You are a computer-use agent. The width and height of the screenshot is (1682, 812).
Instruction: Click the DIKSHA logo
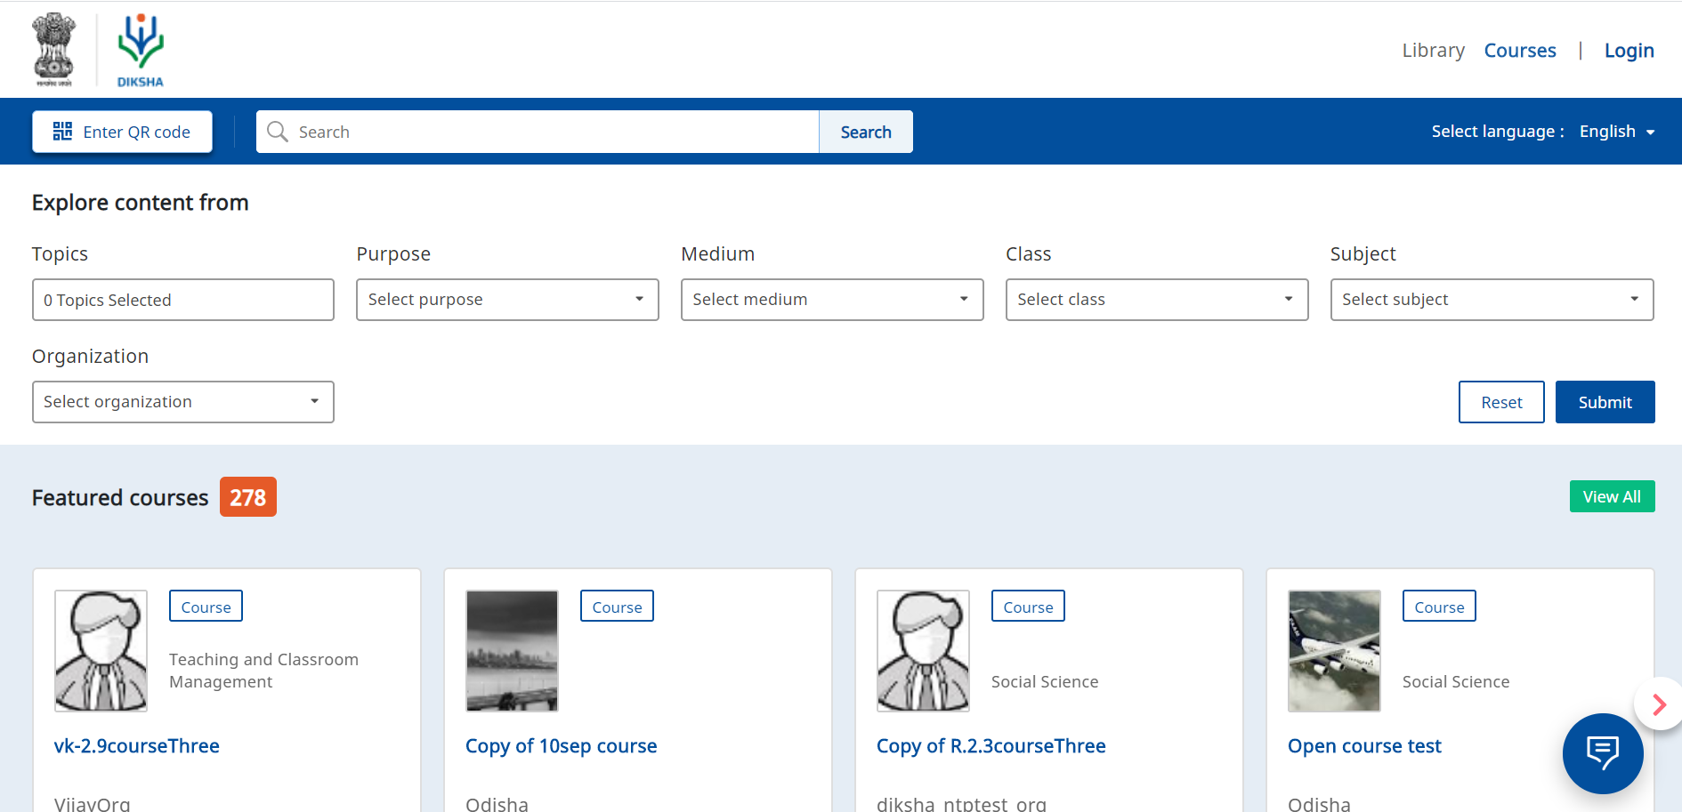click(141, 50)
